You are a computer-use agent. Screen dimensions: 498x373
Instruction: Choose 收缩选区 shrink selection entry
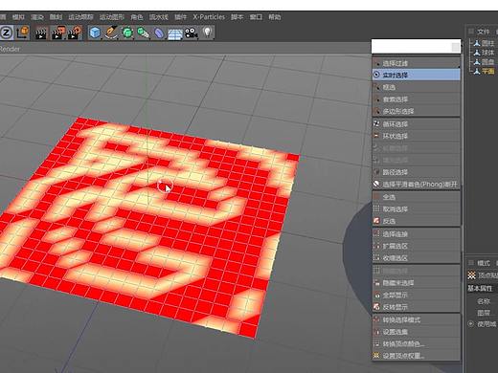tap(417, 258)
